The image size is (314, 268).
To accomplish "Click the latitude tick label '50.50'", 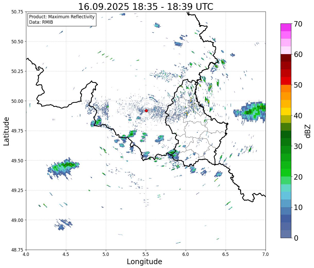I will click(x=17, y=41).
